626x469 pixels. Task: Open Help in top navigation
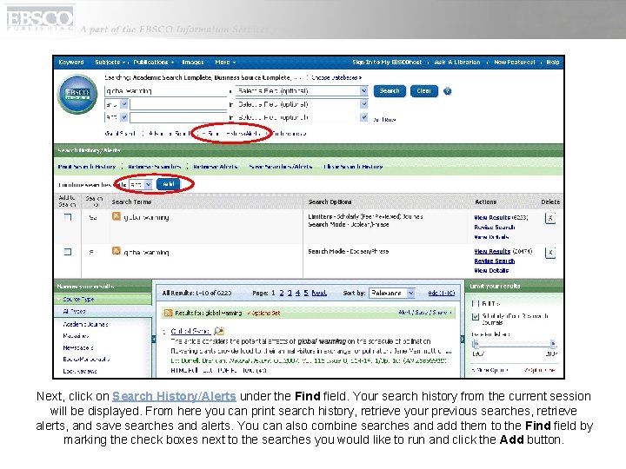(553, 63)
